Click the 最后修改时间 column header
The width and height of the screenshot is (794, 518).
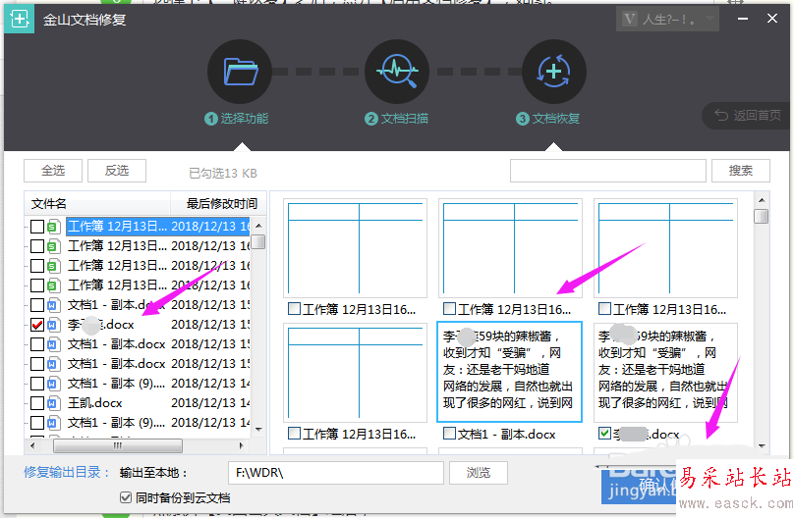tap(218, 204)
